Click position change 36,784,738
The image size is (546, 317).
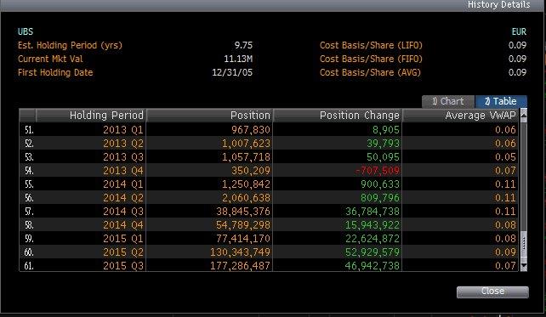click(373, 212)
